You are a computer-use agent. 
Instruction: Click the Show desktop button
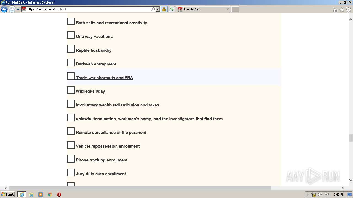point(350,194)
